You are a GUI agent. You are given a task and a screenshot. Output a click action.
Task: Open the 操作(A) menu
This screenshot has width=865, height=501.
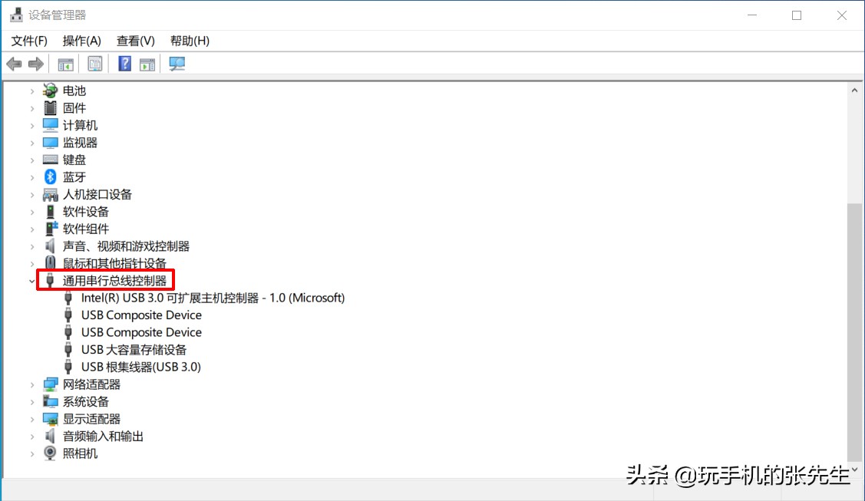click(81, 41)
